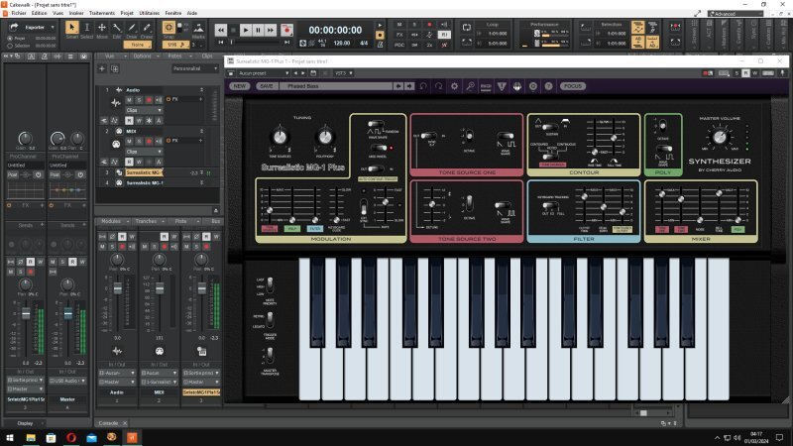
Task: Toggle the Loop on/off icon
Action: [466, 28]
